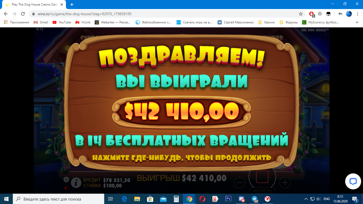
Task: Open a new browser tab
Action: [72, 4]
